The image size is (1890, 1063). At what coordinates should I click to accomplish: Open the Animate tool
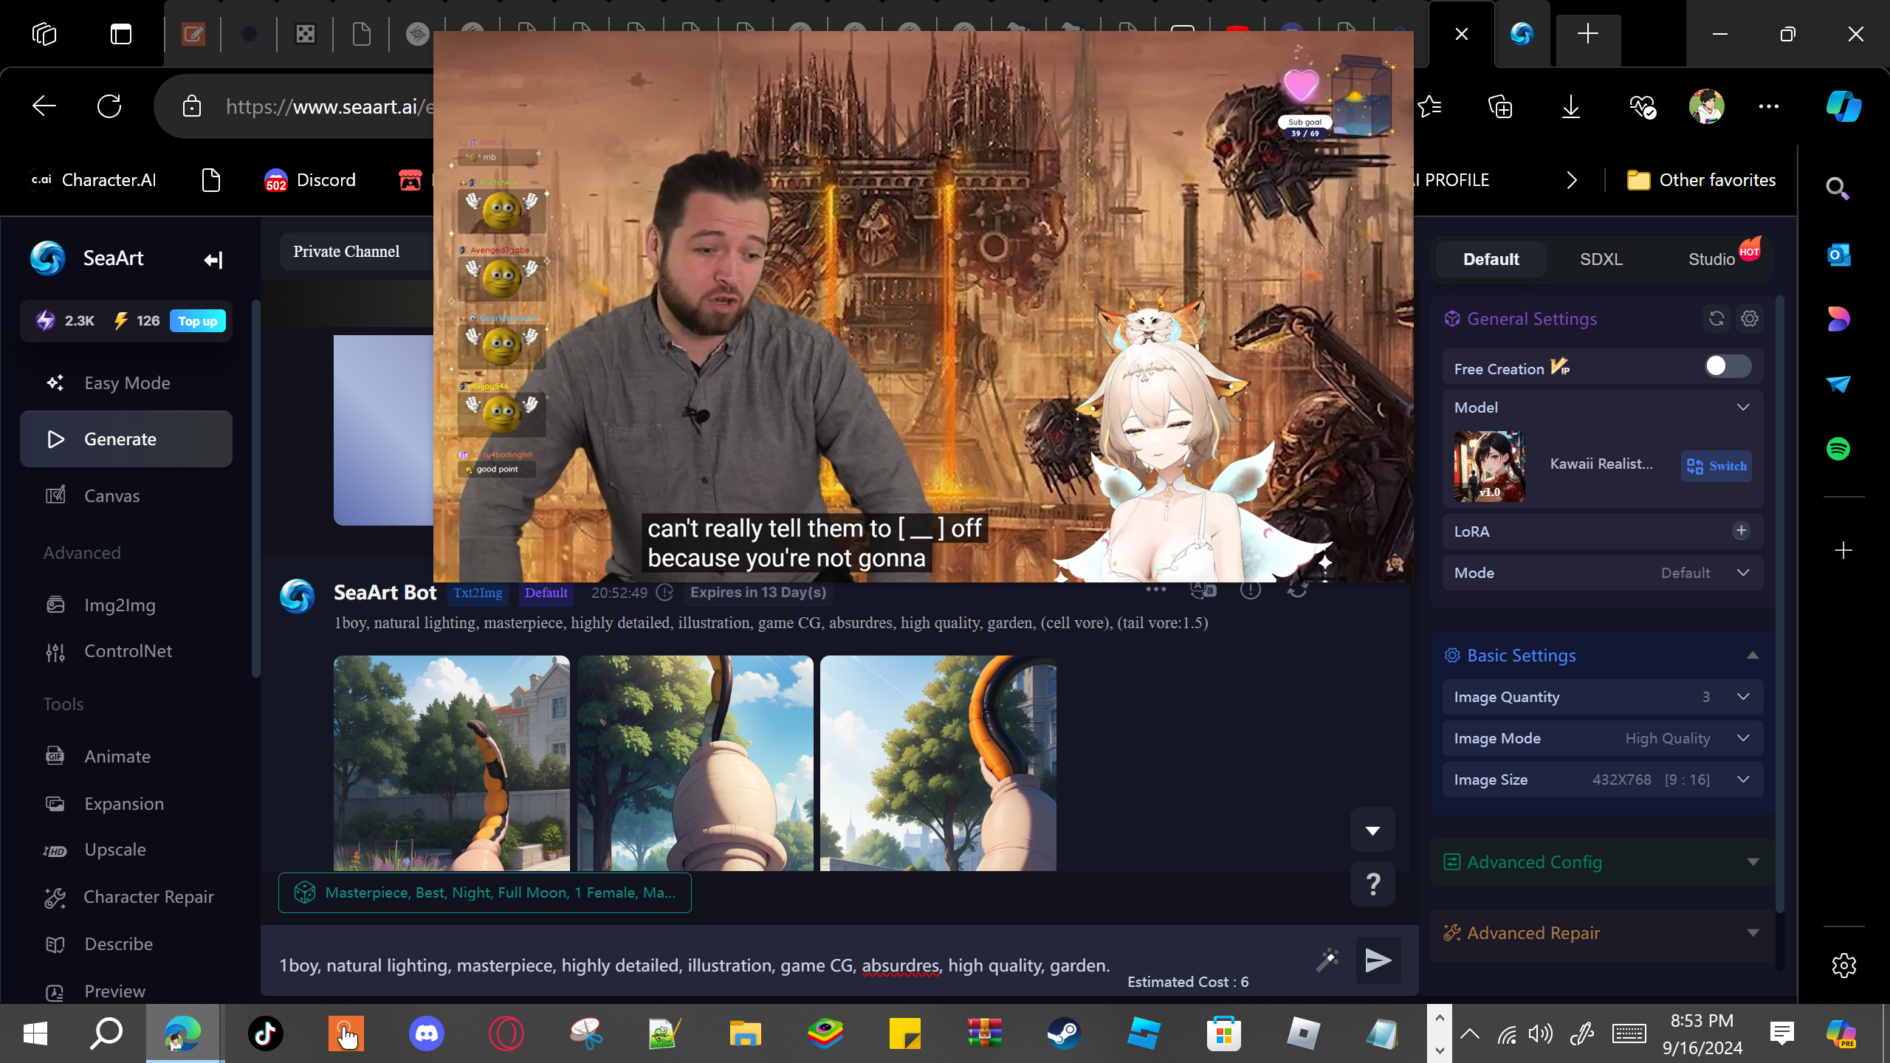pyautogui.click(x=126, y=757)
